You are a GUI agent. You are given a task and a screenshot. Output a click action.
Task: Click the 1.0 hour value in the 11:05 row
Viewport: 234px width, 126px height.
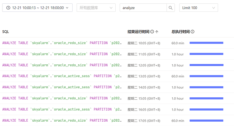[x=178, y=54]
